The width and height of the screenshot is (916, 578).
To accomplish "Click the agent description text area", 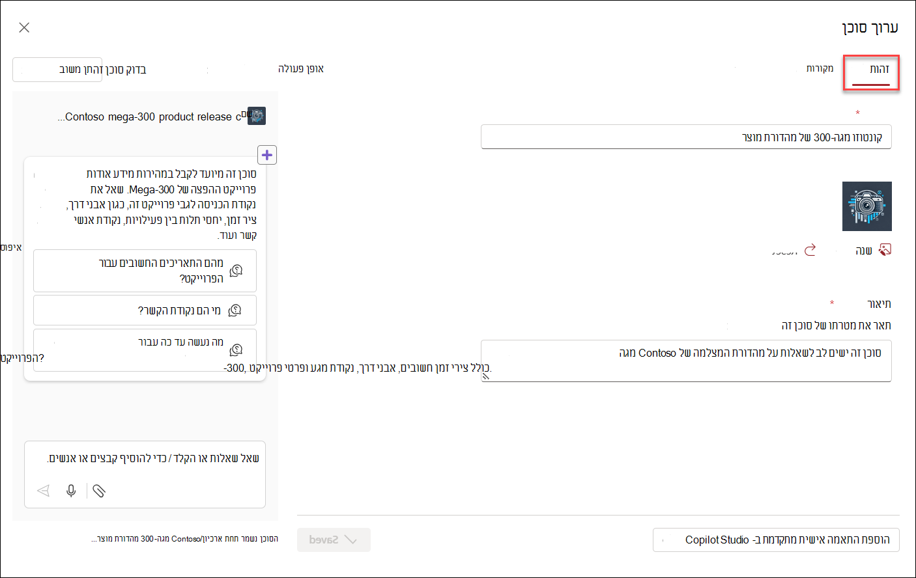I will click(686, 361).
